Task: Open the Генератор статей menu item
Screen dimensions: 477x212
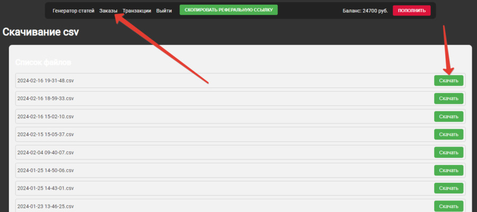Action: pyautogui.click(x=73, y=11)
